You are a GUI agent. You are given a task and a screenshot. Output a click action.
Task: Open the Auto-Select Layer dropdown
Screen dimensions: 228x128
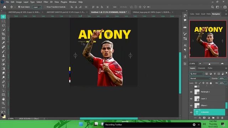[x=37, y=7]
